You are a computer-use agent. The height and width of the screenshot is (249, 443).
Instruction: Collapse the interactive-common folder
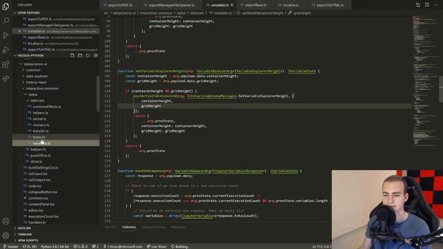point(42,89)
